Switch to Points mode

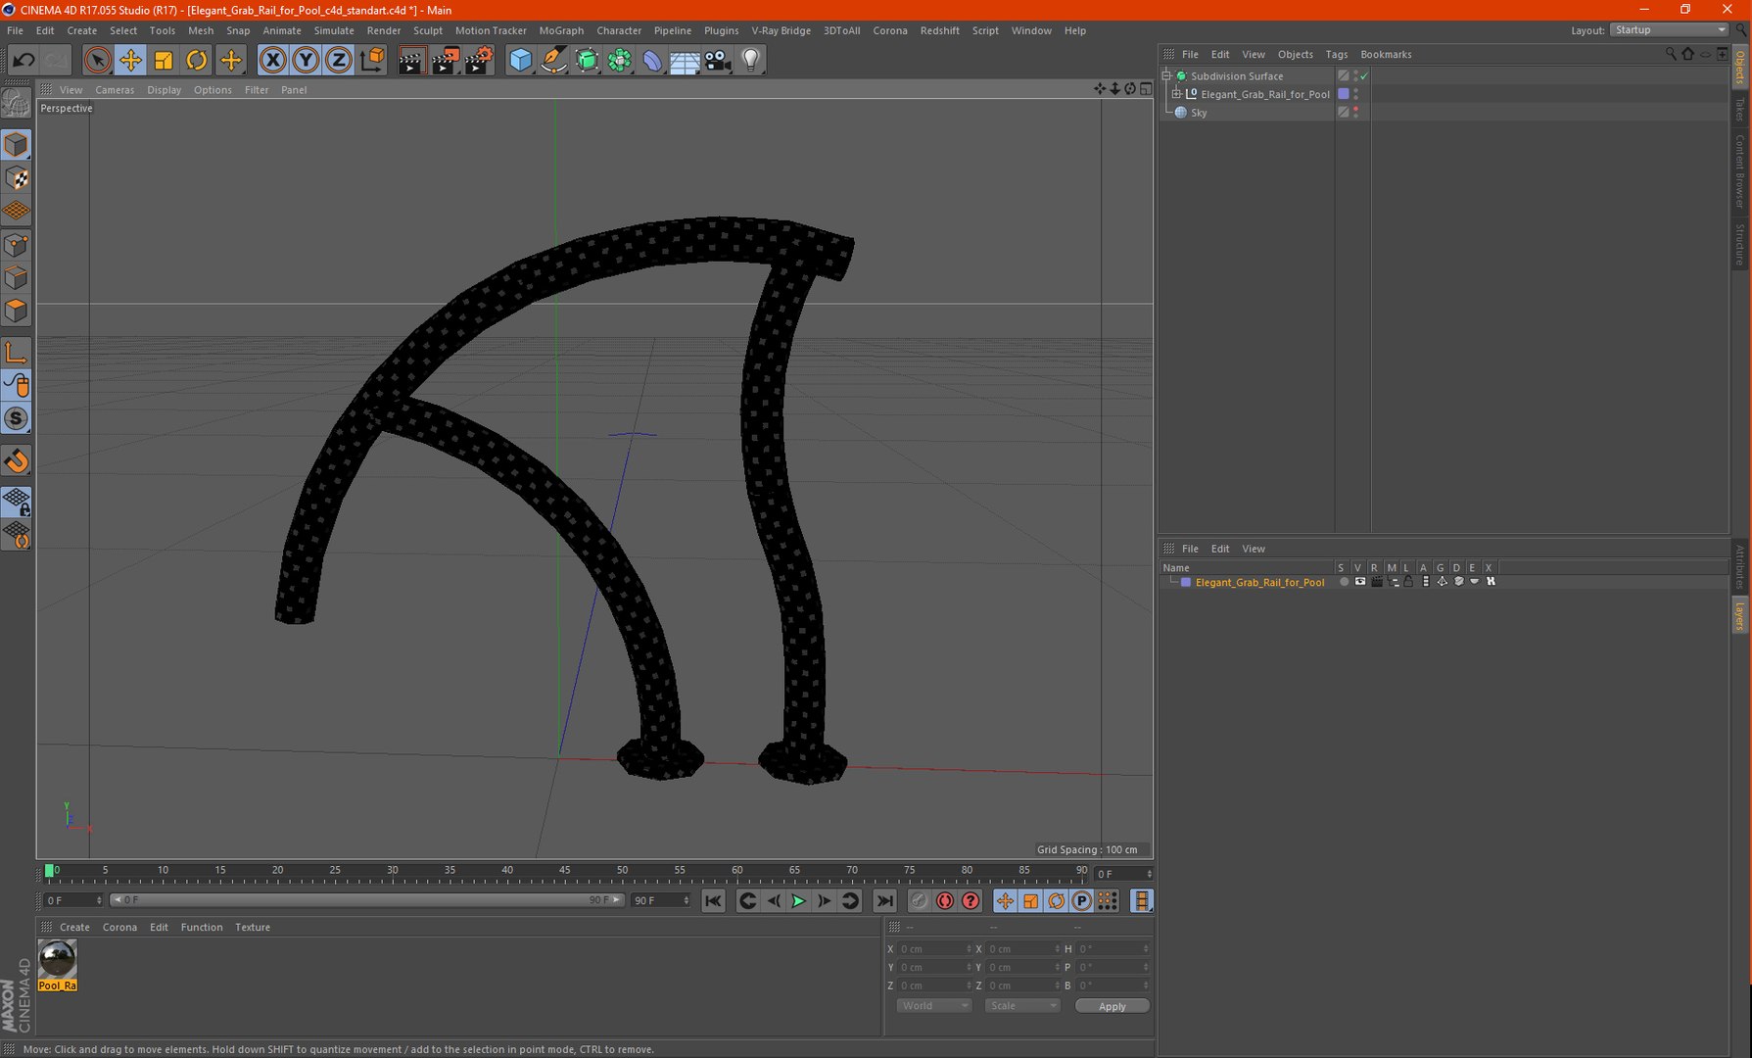pos(17,245)
